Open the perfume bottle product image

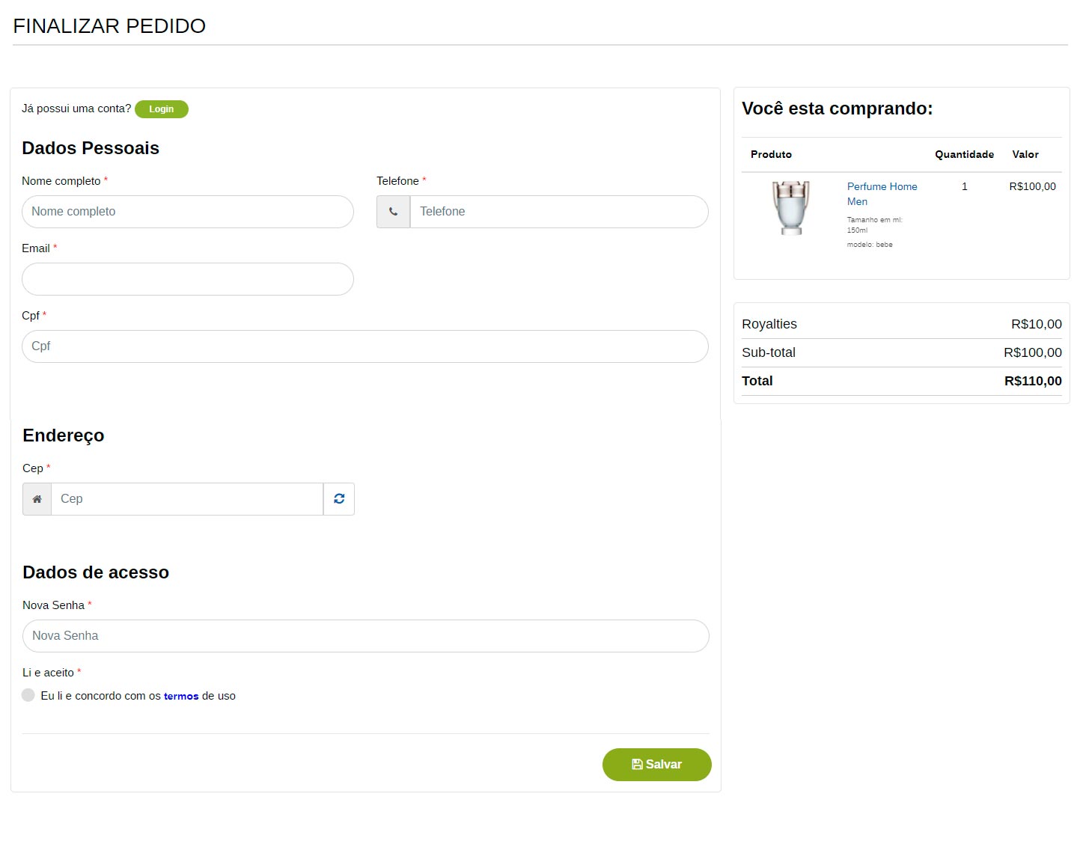click(x=790, y=208)
